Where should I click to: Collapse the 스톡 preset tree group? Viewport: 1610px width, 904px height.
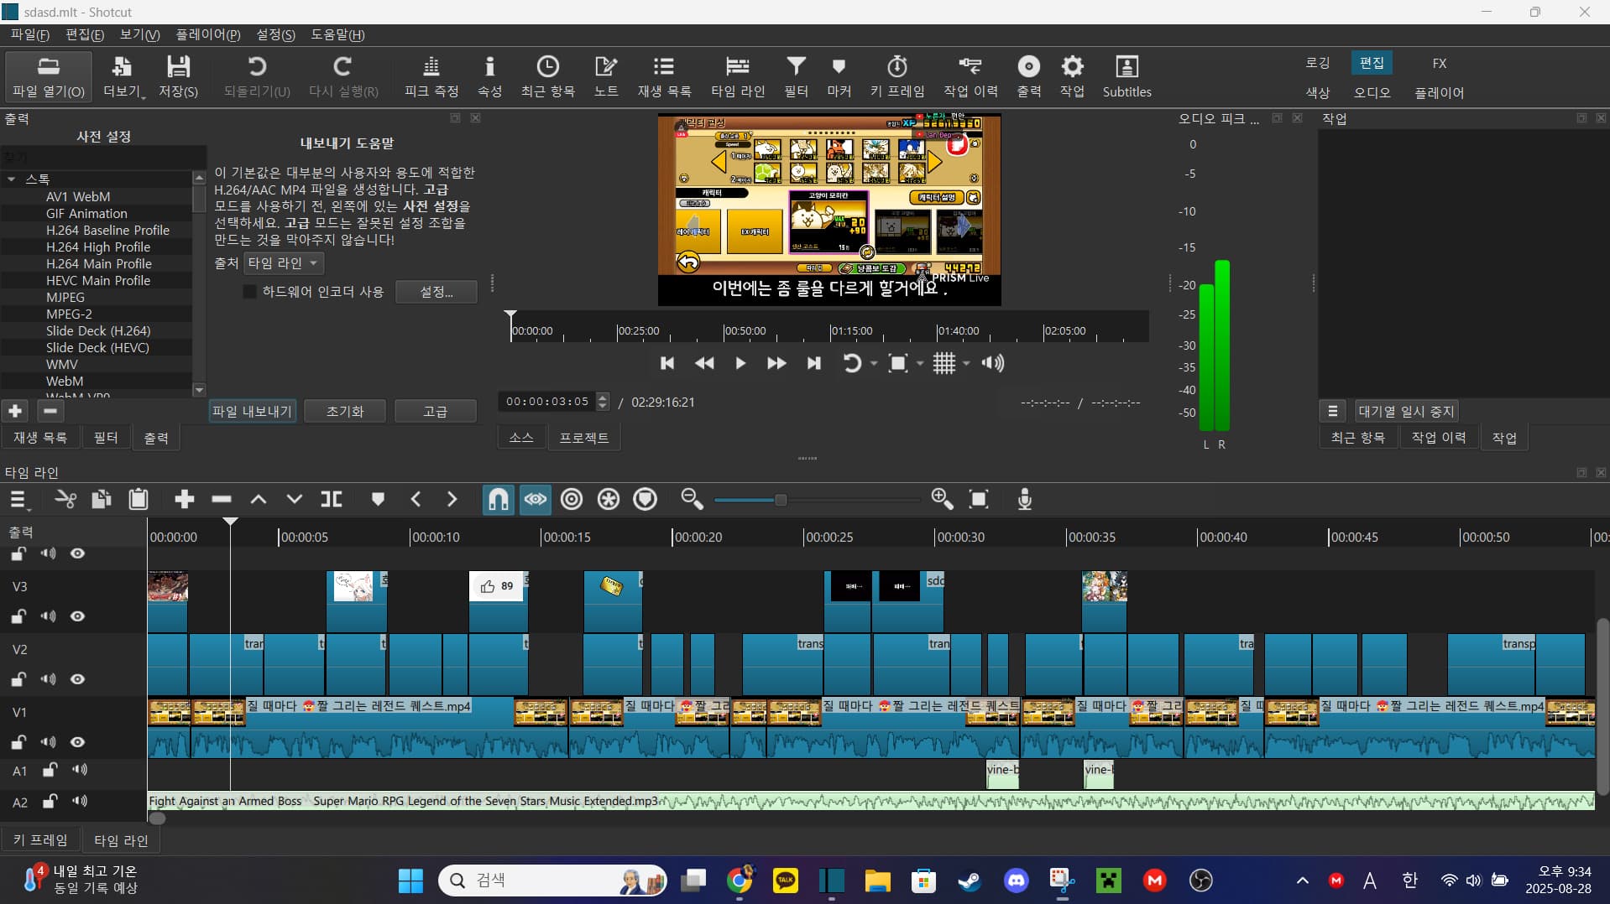tap(12, 179)
